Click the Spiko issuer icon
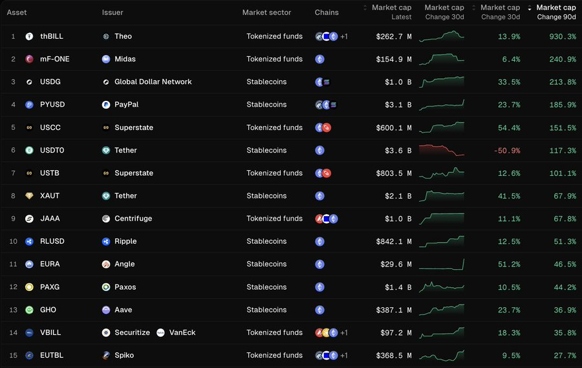The height and width of the screenshot is (368, 582). coord(106,355)
